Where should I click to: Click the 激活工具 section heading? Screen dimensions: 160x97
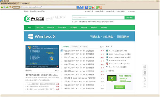click(109, 47)
